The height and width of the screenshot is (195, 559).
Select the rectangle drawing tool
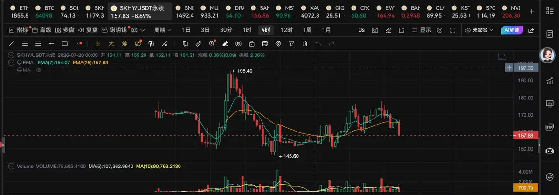[64, 44]
